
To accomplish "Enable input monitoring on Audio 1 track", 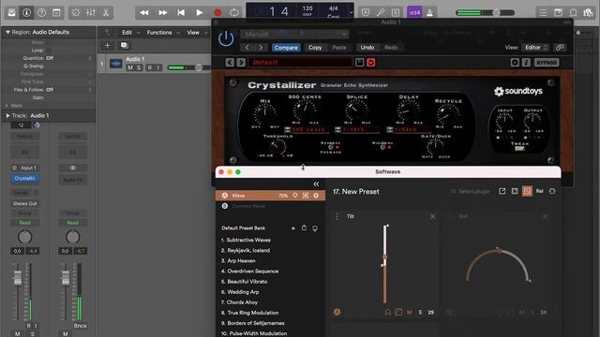I will [158, 67].
